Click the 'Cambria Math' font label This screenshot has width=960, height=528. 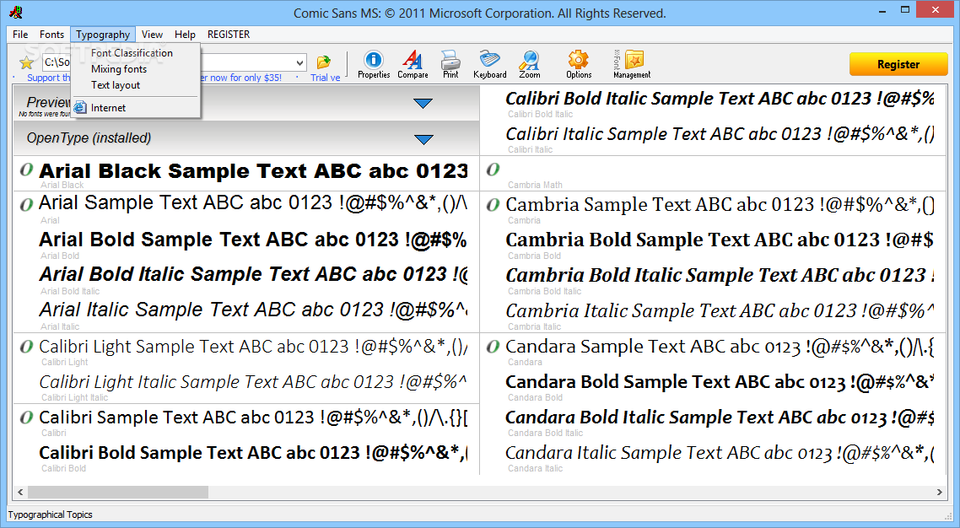point(535,185)
